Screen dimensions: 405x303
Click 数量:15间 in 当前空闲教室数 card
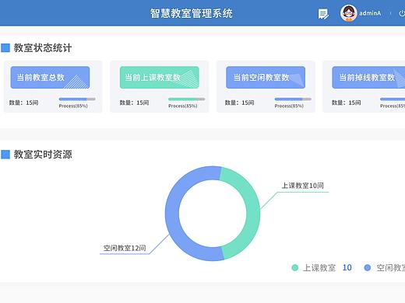point(239,103)
